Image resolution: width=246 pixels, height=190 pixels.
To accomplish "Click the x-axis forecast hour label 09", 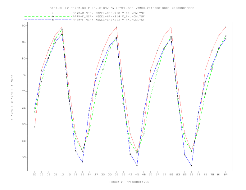I will (55, 174).
